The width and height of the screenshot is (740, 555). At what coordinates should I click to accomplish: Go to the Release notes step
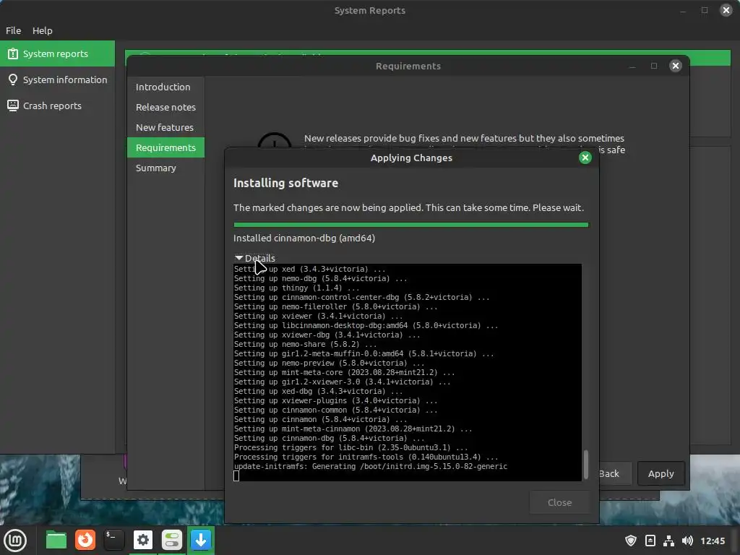(x=165, y=107)
